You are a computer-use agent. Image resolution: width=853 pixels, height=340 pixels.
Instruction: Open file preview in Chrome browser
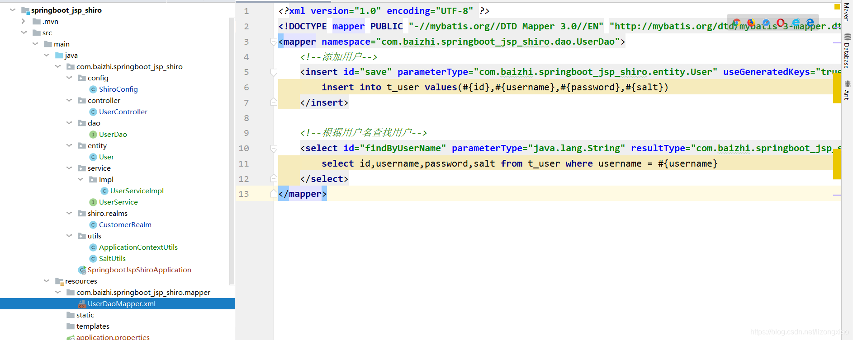(x=737, y=23)
